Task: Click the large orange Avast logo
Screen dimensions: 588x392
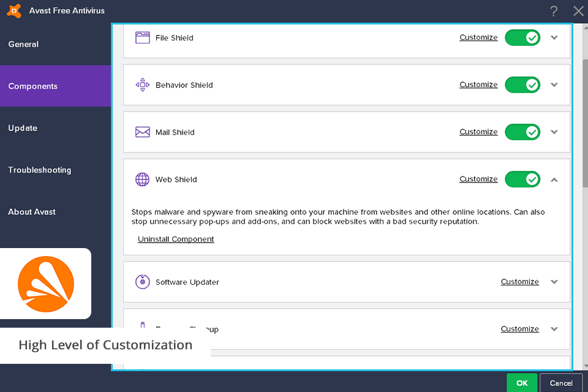Action: 46,284
